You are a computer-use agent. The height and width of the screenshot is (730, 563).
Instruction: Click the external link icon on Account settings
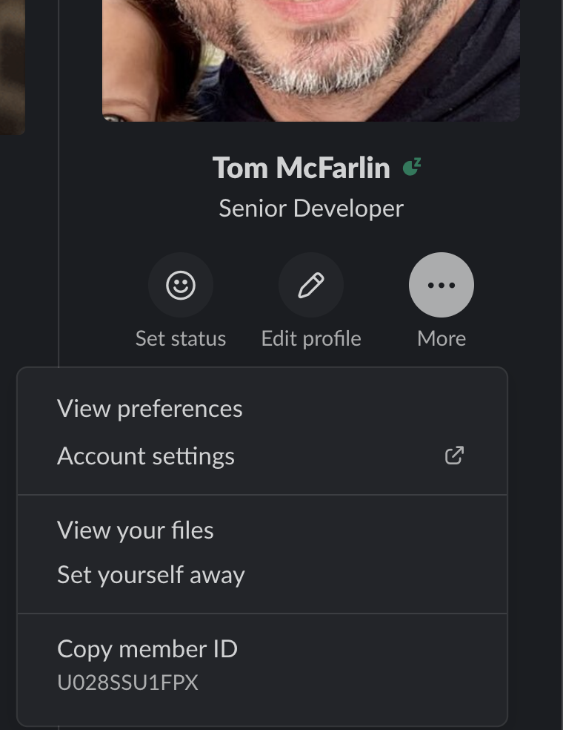click(x=454, y=456)
